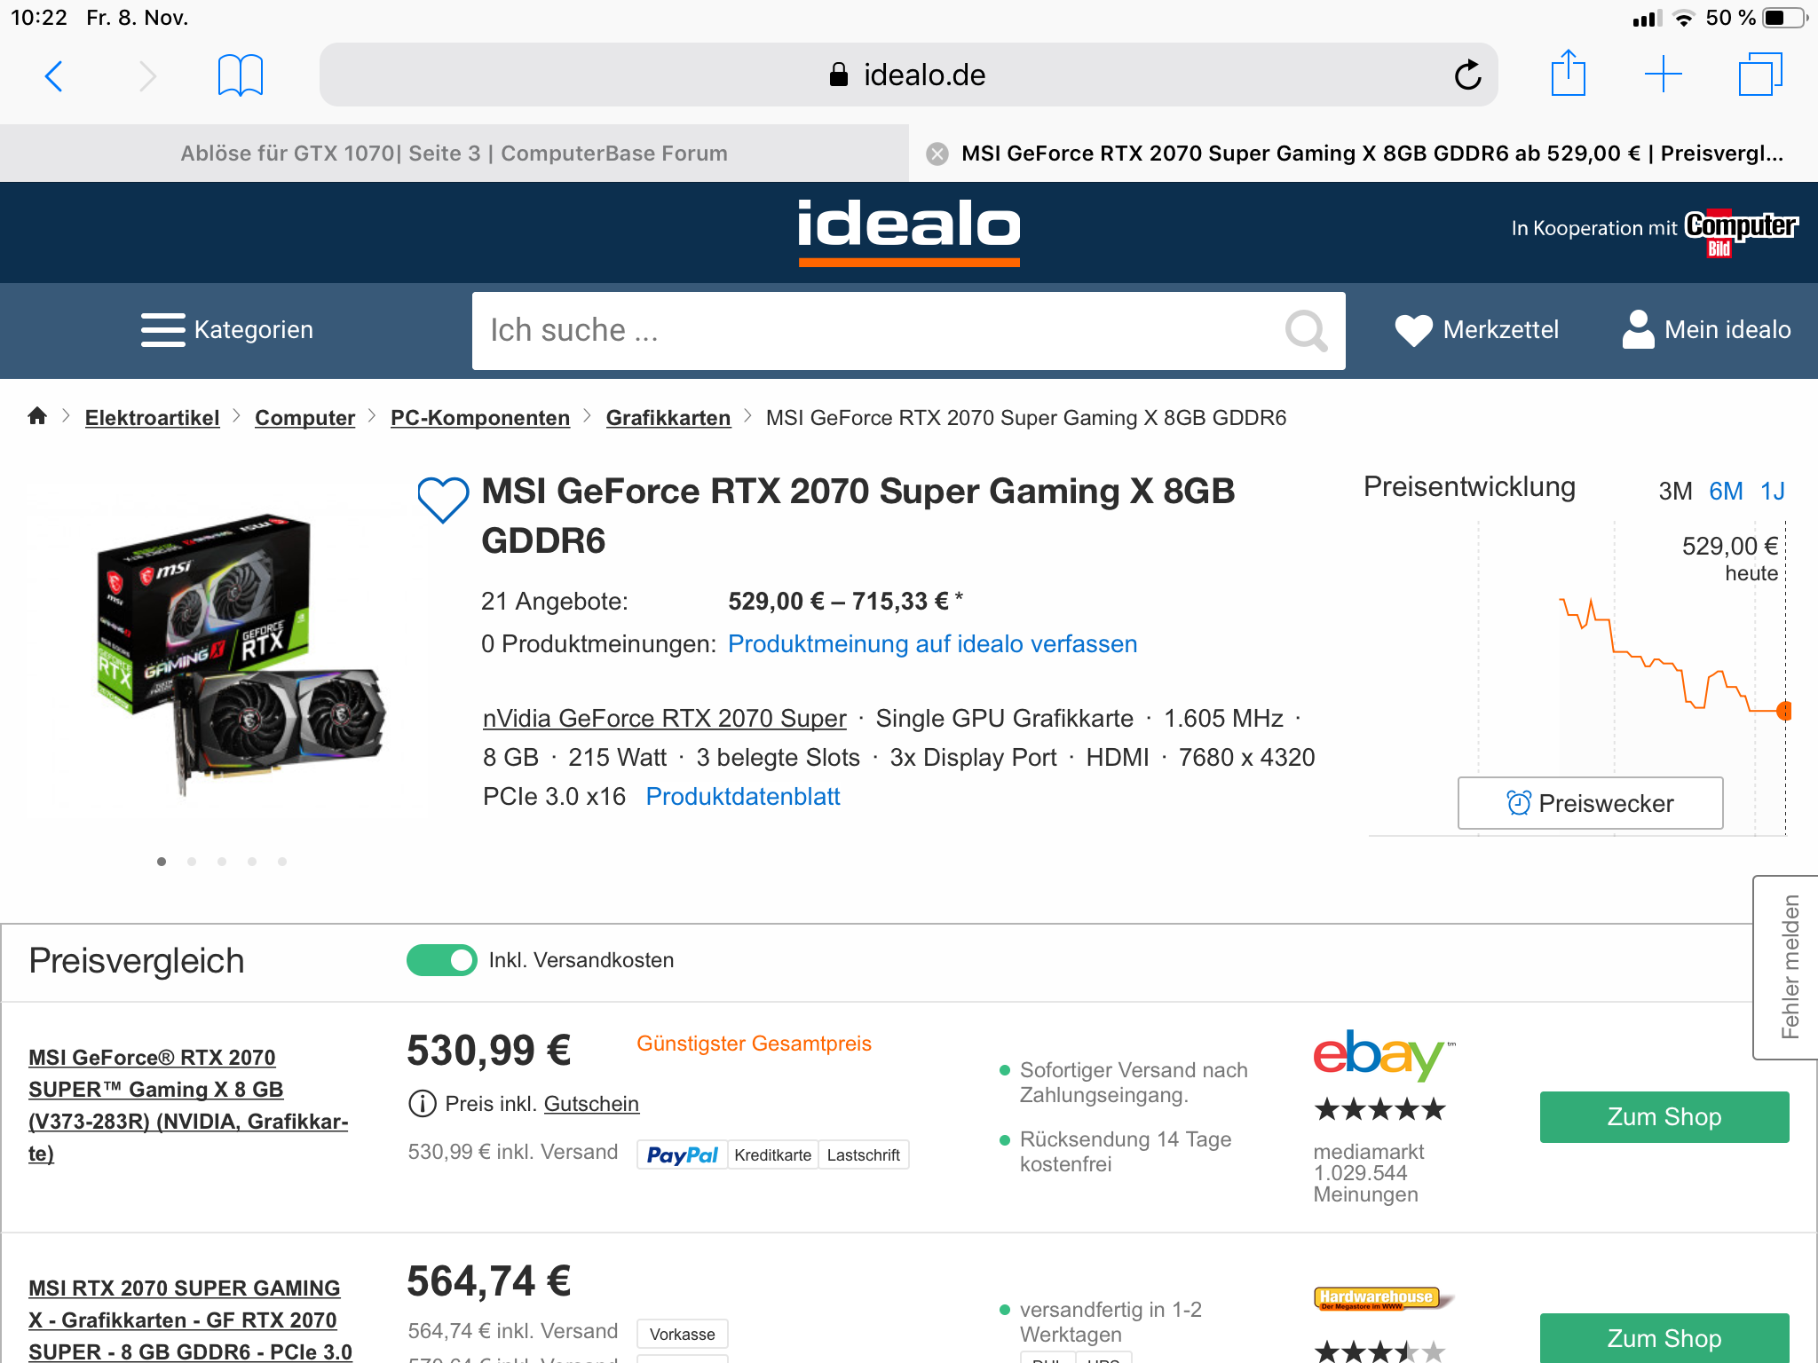
Task: Open the Safari share sheet icon
Action: 1569,74
